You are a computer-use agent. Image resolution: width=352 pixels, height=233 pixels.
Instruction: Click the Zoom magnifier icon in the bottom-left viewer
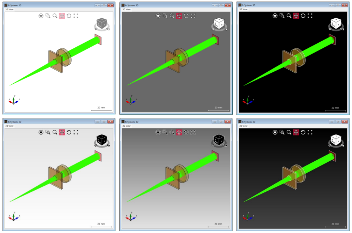54,133
